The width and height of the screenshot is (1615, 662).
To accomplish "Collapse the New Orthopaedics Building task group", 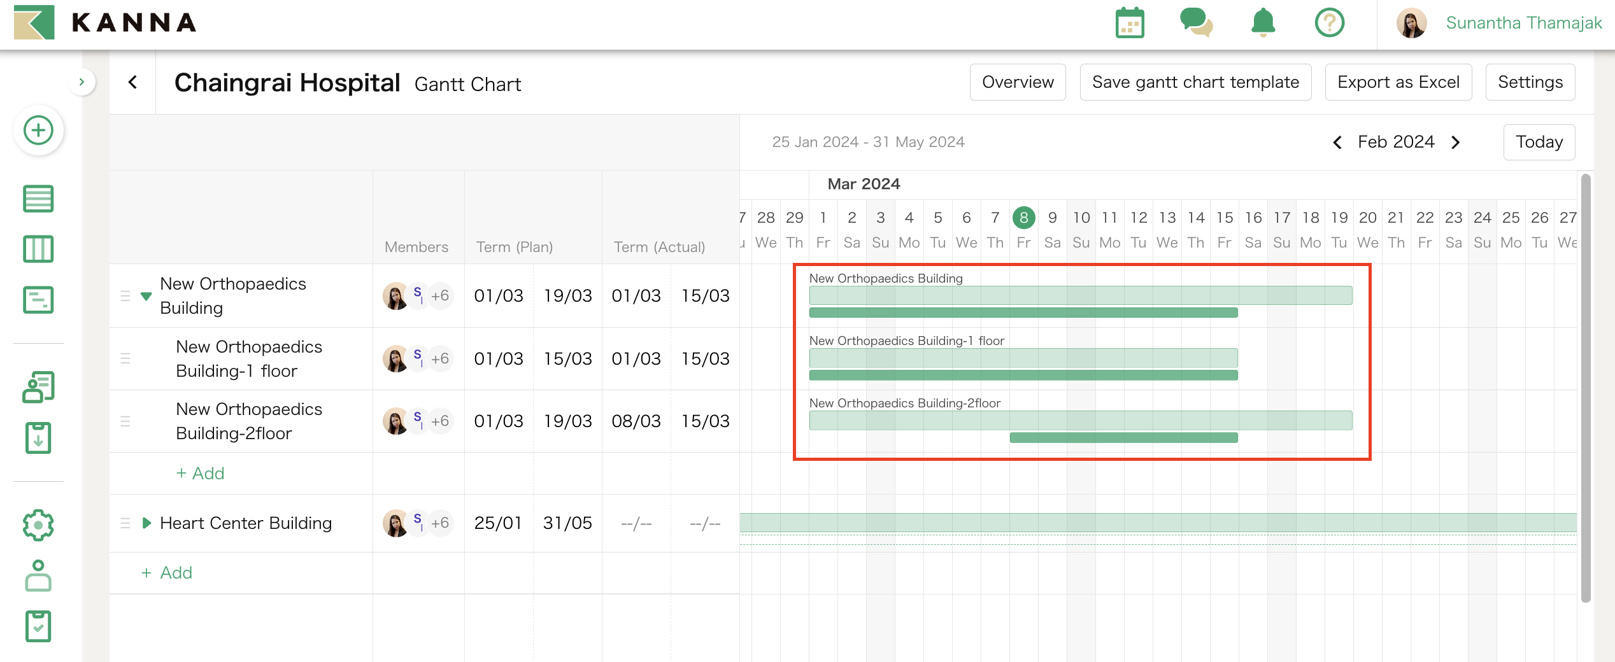I will coord(146,296).
